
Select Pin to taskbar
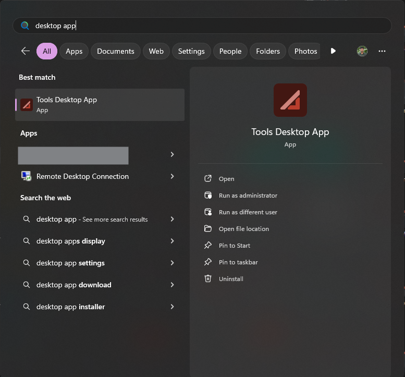point(238,262)
